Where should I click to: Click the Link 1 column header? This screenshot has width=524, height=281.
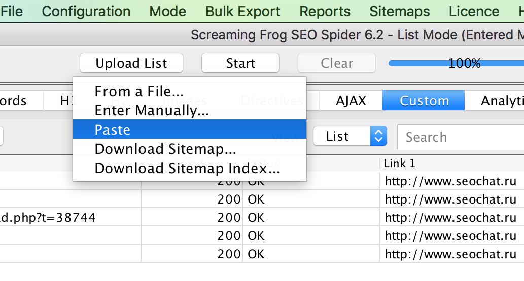coord(452,163)
